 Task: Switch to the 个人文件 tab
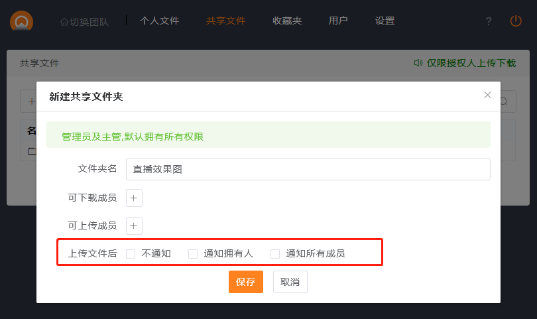tap(159, 21)
